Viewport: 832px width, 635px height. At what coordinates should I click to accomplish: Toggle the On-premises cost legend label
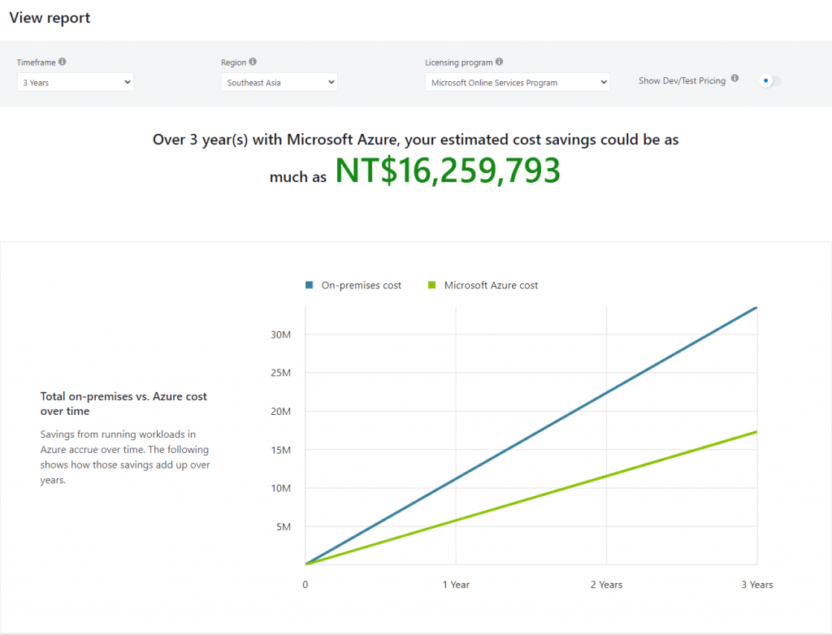click(361, 285)
